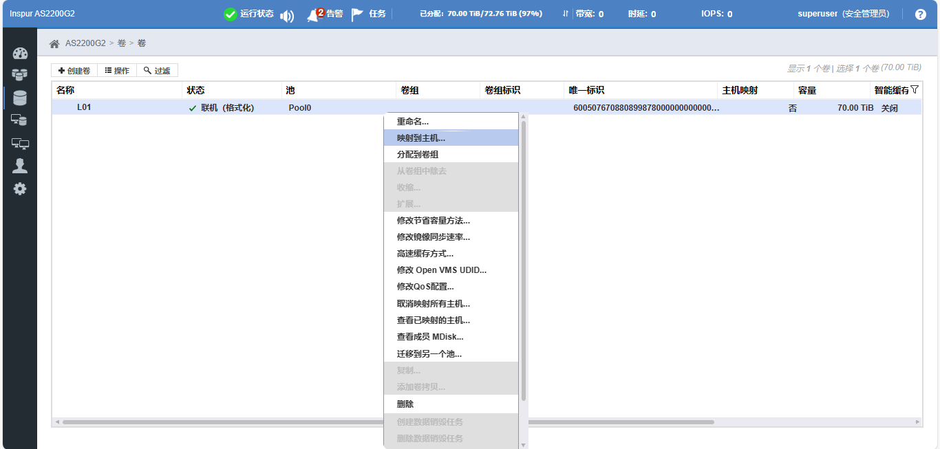Click the 创建卷 button
Viewport: 940px width, 449px height.
74,70
